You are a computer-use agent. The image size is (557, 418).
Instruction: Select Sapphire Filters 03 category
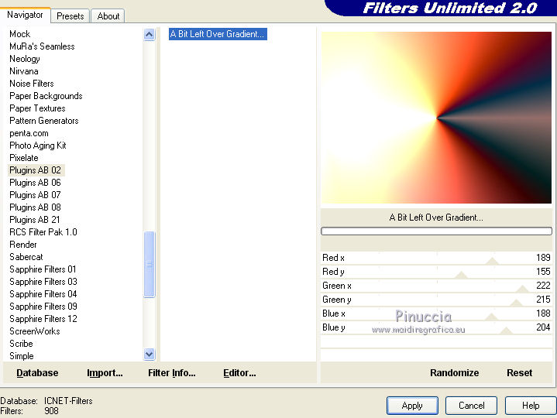tap(43, 282)
